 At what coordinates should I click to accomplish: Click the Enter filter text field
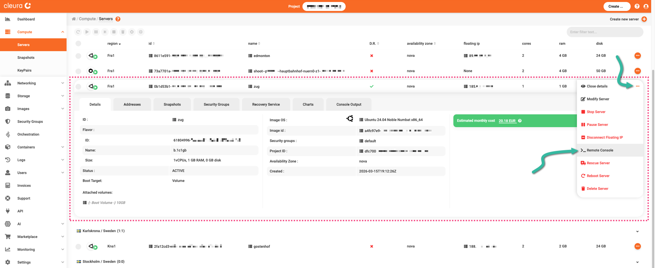pos(605,32)
